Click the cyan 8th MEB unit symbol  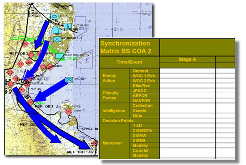click(69, 79)
